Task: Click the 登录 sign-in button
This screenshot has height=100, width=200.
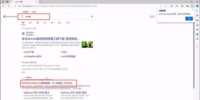Action: click(152, 16)
